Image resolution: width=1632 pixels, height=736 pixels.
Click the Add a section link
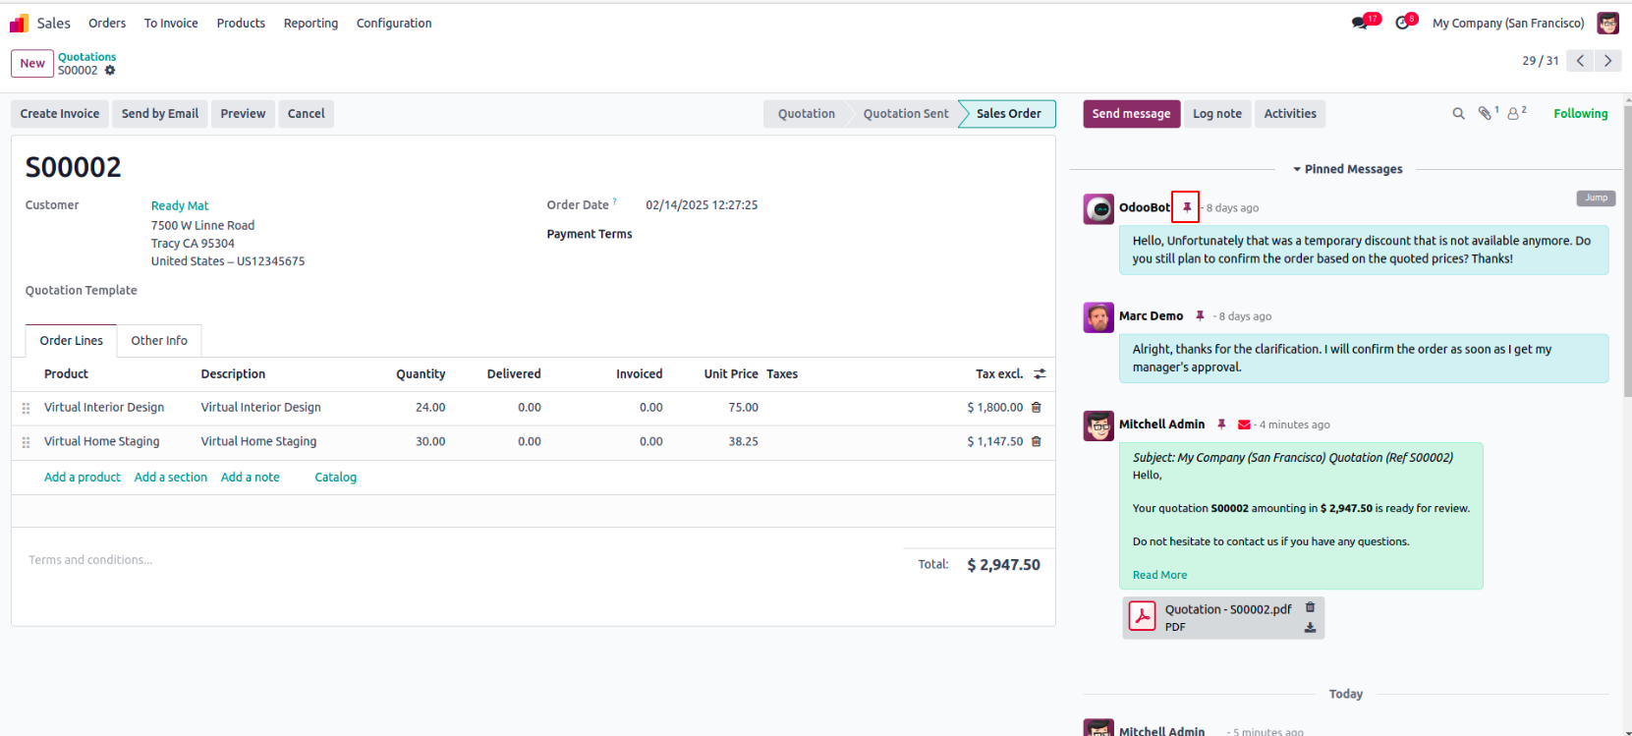(x=171, y=478)
